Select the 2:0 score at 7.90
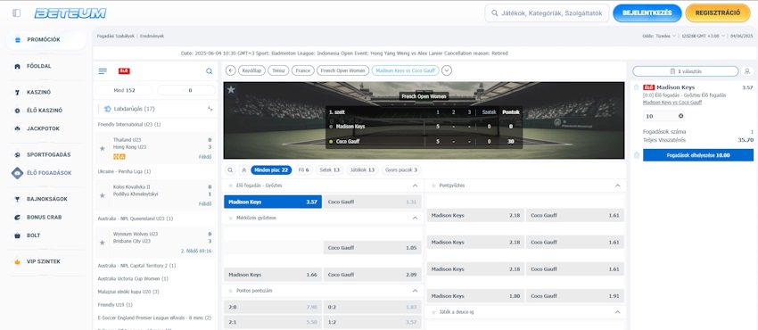Image resolution: width=758 pixels, height=330 pixels. (273, 308)
